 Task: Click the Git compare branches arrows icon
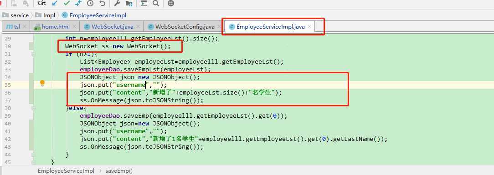click(x=78, y=3)
